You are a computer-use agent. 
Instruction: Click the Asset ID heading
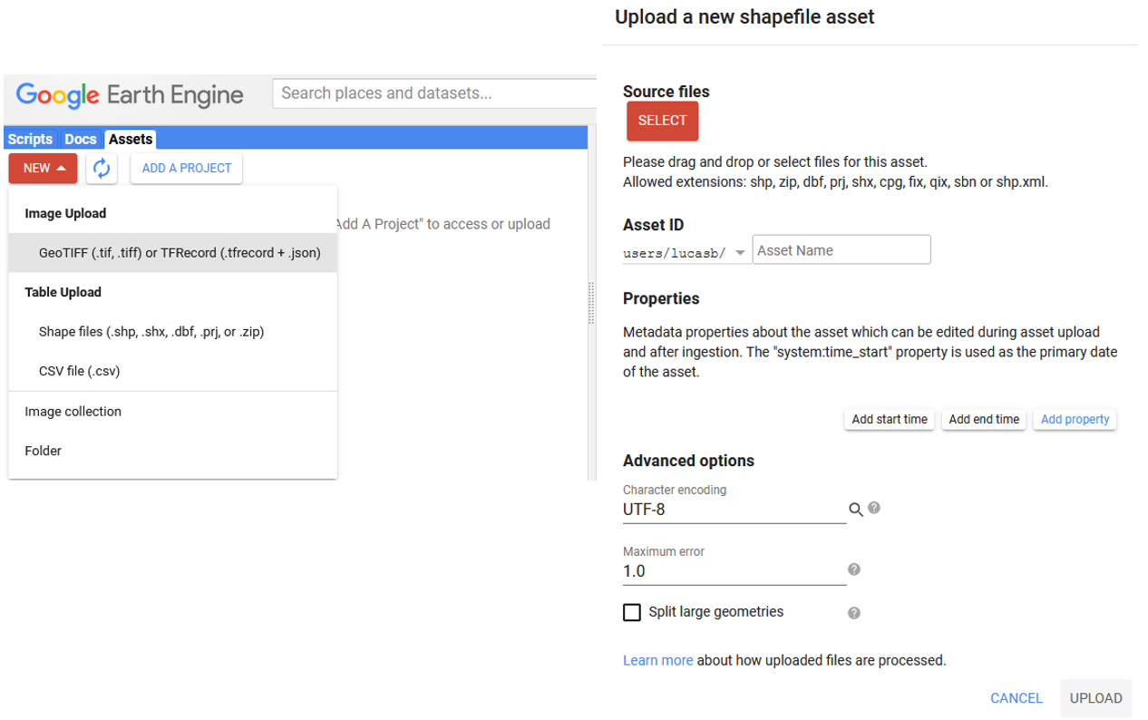click(653, 225)
